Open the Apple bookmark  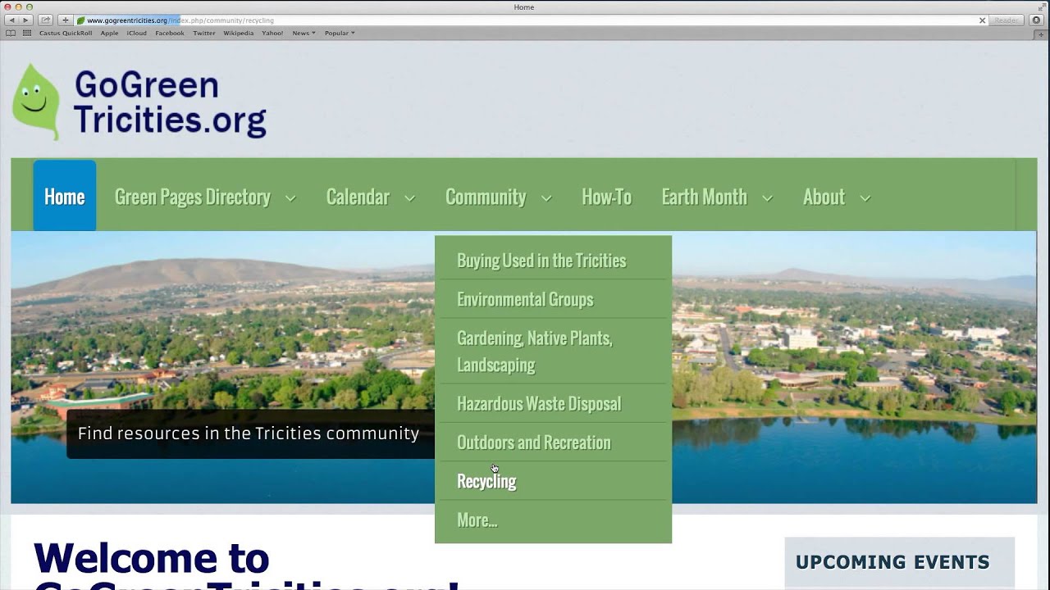click(109, 33)
